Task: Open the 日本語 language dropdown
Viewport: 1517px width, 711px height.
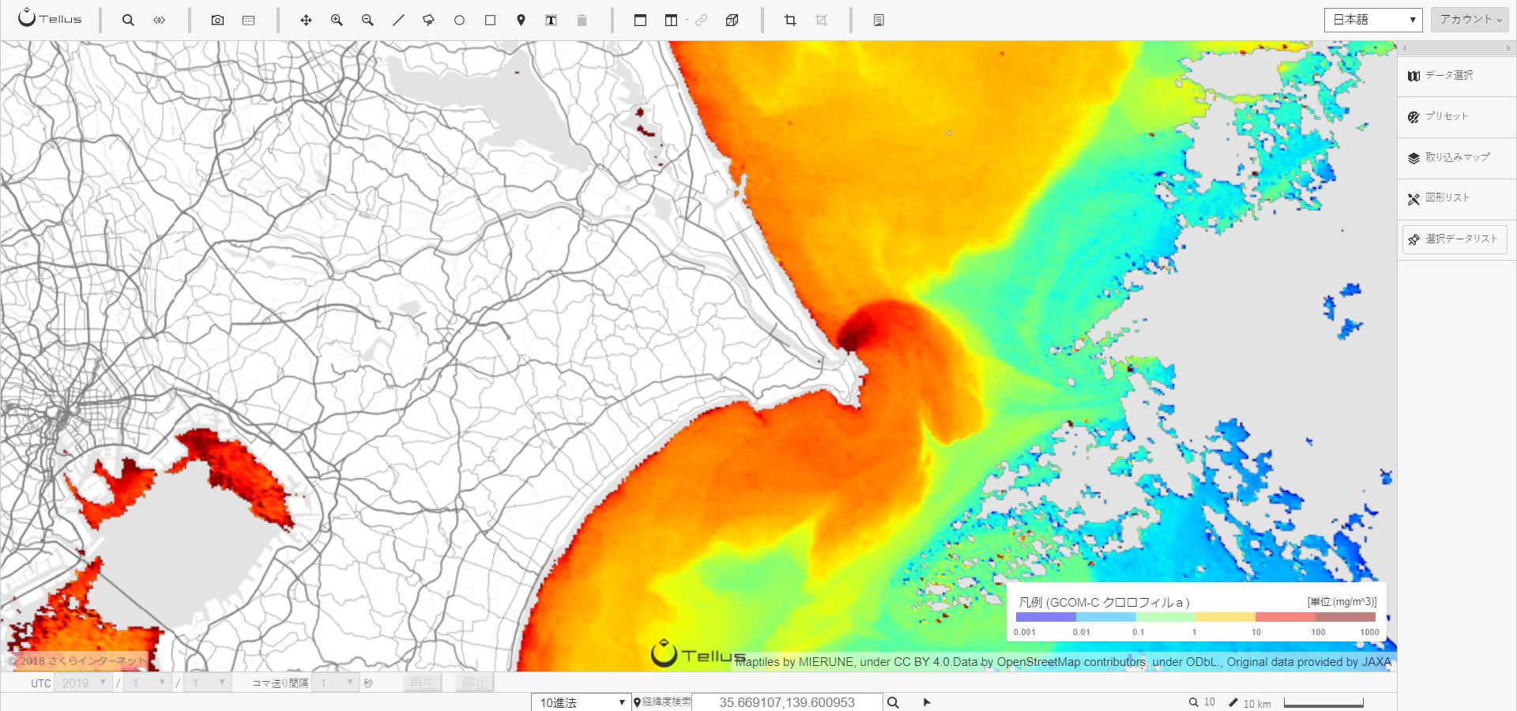Action: pos(1373,20)
